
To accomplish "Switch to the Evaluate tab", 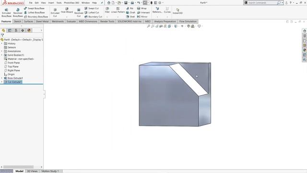I will tap(71, 21).
